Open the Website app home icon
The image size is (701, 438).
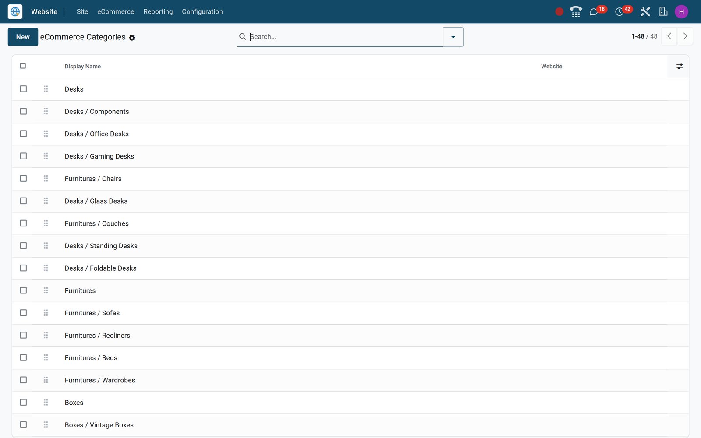(x=15, y=12)
